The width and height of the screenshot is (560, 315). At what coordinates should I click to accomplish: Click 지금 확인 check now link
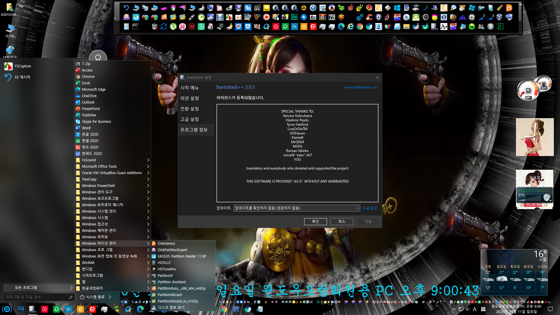pyautogui.click(x=370, y=208)
